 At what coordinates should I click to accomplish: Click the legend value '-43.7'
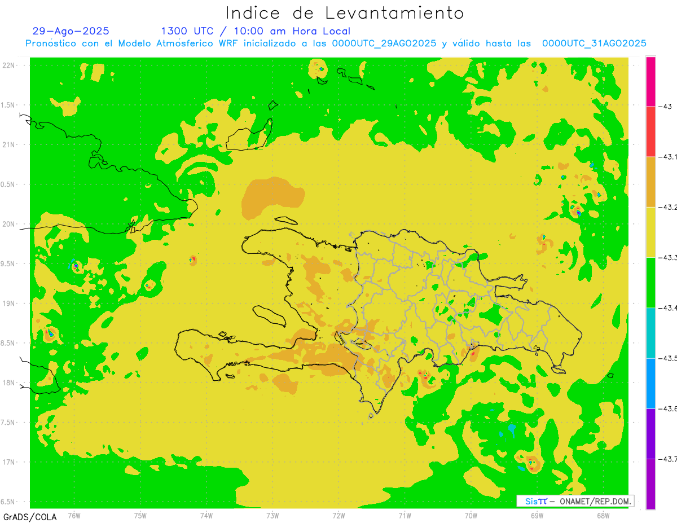point(669,459)
